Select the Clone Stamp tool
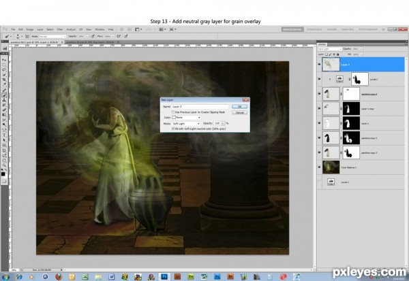This screenshot has height=281, width=409. [x=5, y=100]
